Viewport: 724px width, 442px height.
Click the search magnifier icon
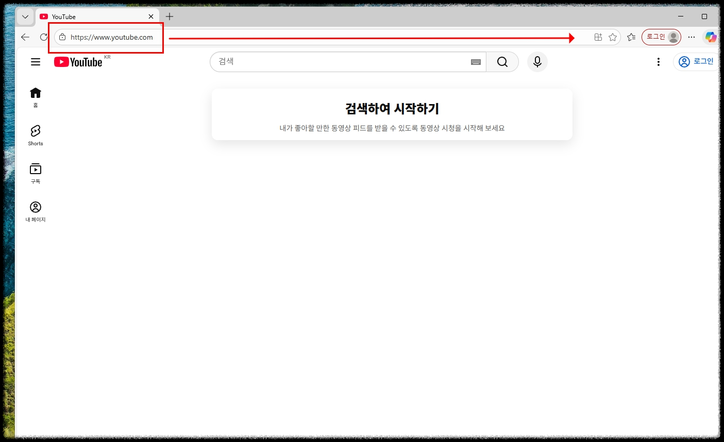click(502, 61)
